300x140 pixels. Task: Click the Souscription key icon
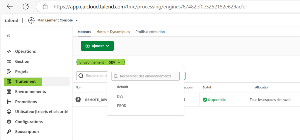tap(9, 132)
